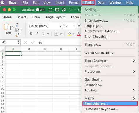This screenshot has height=113, width=139.
Task: Click the formula bar Cancel X icon
Action: tap(26, 42)
